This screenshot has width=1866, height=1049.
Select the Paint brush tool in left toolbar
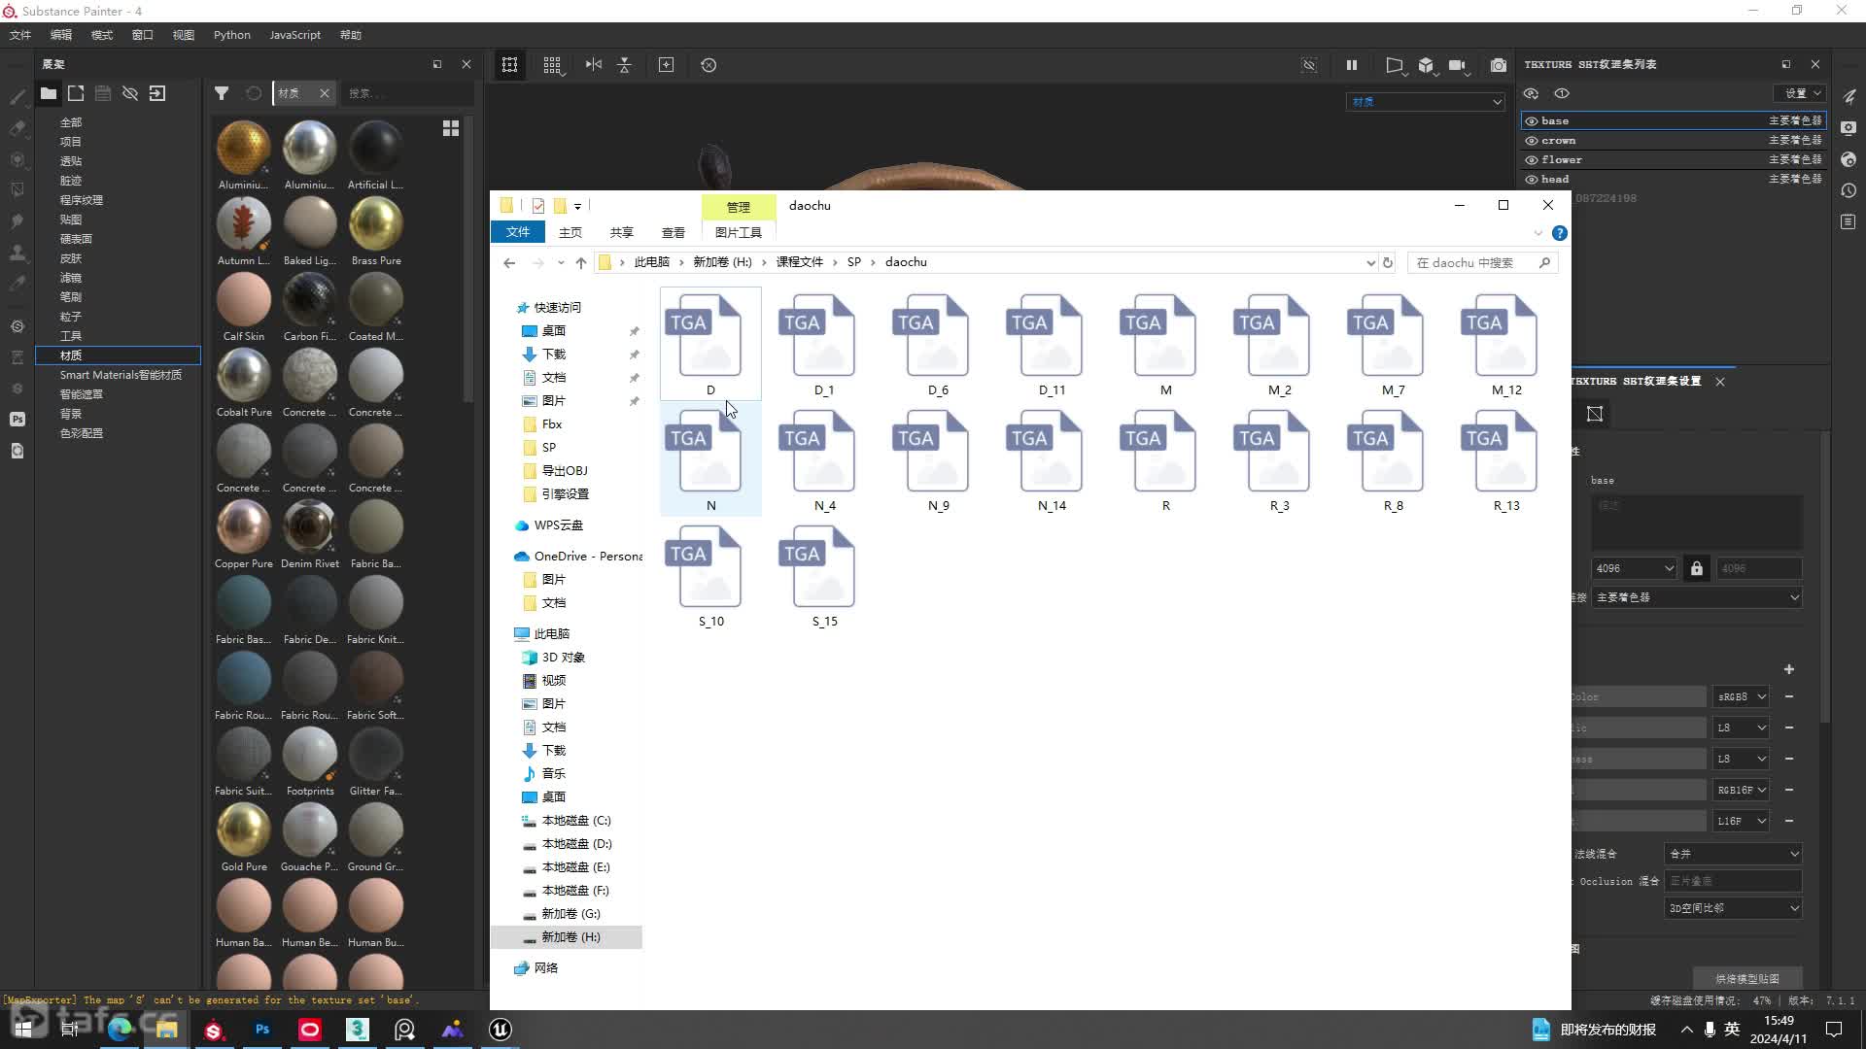click(x=17, y=96)
